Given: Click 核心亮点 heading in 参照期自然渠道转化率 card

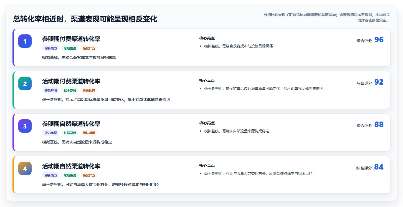Looking at the screenshot, I should (x=207, y=123).
